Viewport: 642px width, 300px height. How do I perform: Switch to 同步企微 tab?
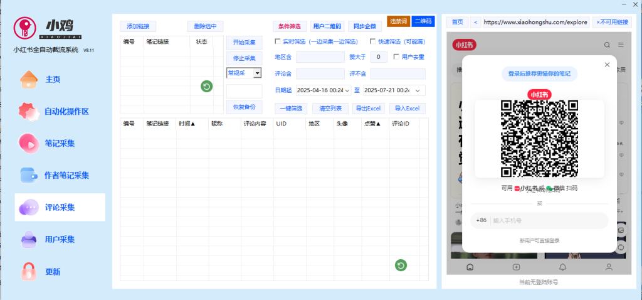(365, 26)
